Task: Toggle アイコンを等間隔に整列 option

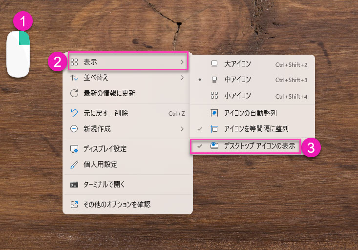Action: click(256, 129)
